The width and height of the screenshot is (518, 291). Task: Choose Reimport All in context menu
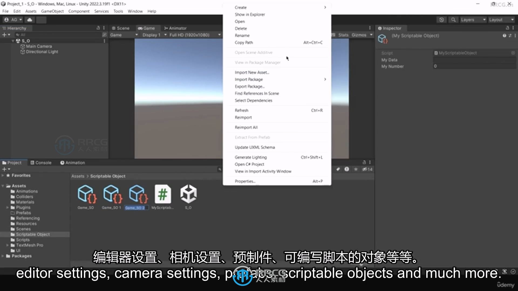click(x=277, y=127)
